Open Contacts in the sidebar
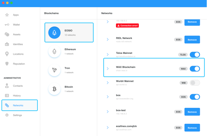Screen dimensions: 207x136 pyautogui.click(x=18, y=86)
